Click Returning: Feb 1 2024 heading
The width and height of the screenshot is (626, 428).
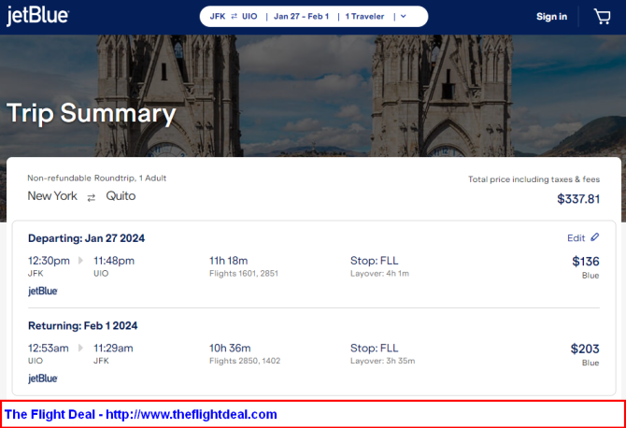82,326
